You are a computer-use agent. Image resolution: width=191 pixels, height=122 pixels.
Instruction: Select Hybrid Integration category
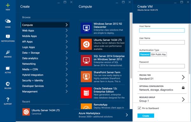click(45, 75)
